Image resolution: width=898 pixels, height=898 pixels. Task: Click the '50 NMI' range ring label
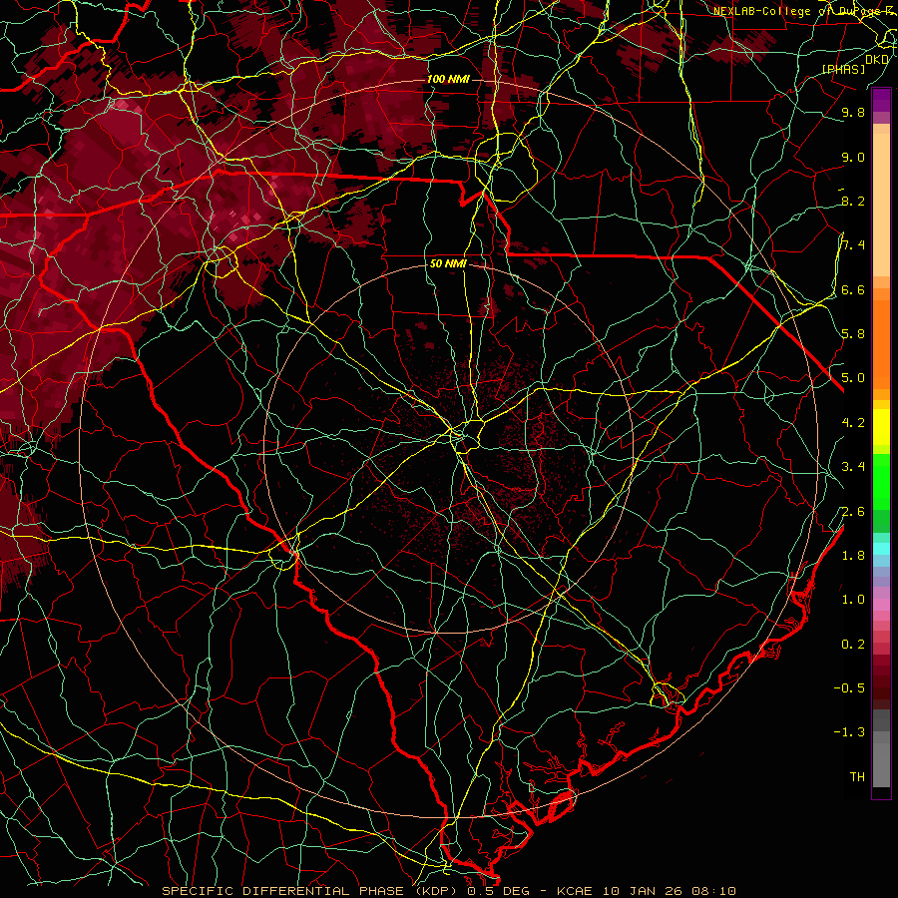pos(448,263)
